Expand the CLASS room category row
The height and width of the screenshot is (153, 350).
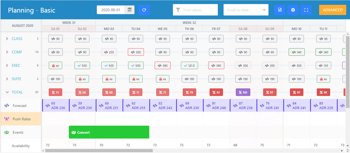[x=7, y=39]
